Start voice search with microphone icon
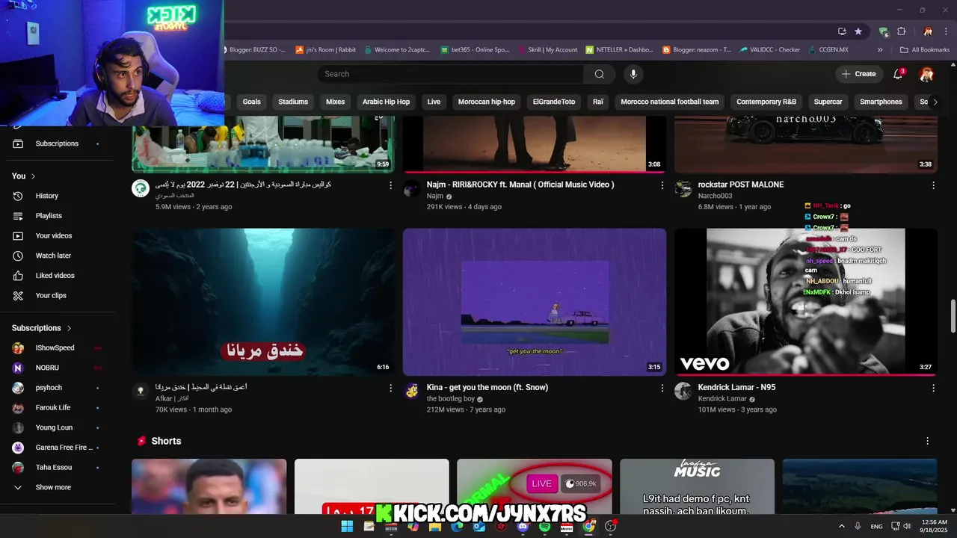This screenshot has height=538, width=957. click(x=633, y=74)
